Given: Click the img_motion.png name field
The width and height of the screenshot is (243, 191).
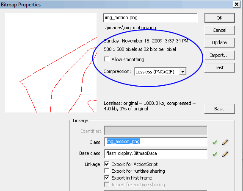Looking at the screenshot, I should tap(150, 18).
